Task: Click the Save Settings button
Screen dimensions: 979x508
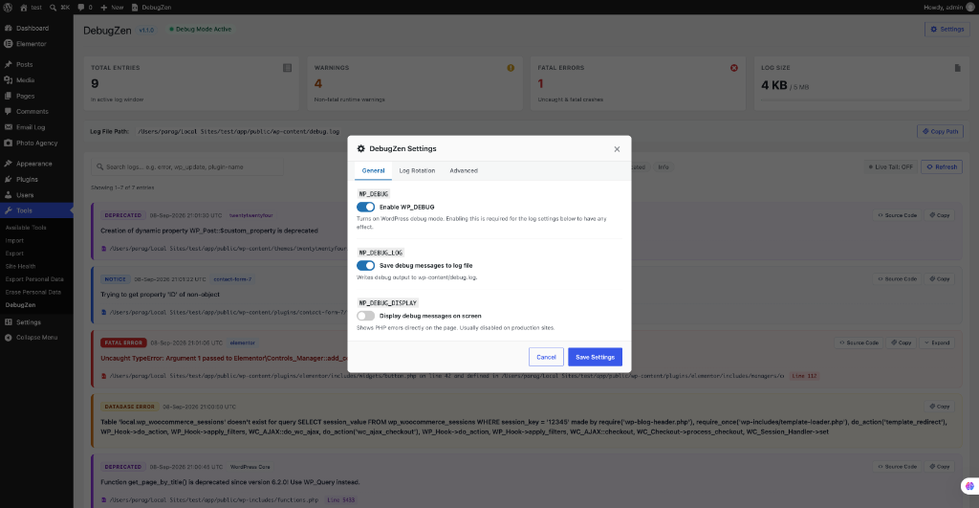Action: click(595, 357)
